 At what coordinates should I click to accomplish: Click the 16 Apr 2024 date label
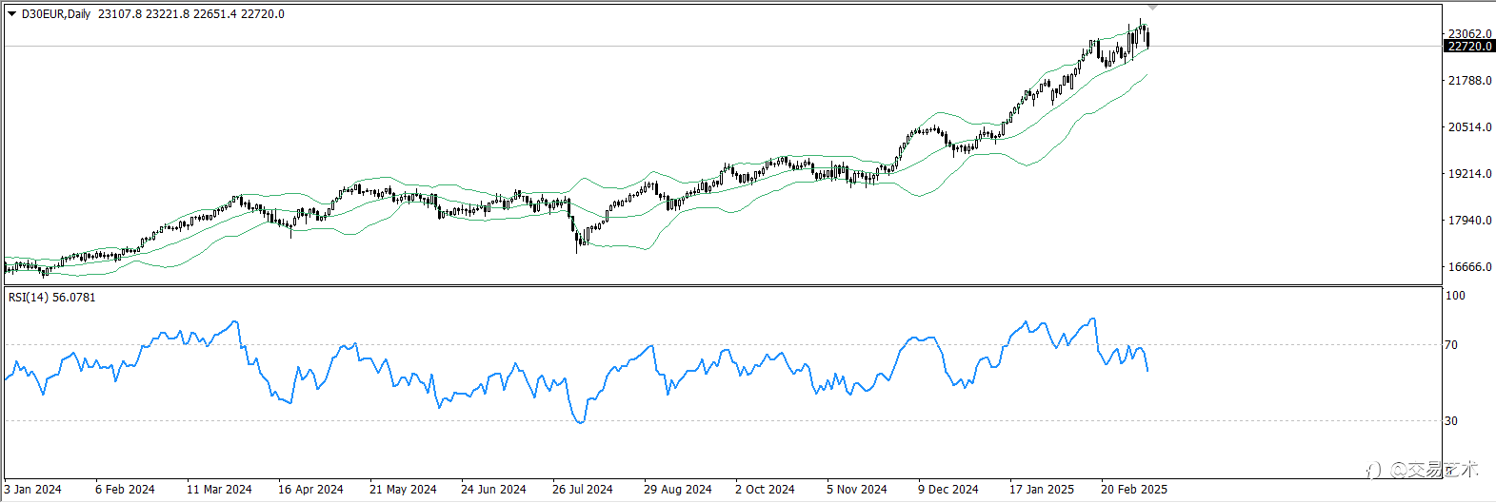310,490
